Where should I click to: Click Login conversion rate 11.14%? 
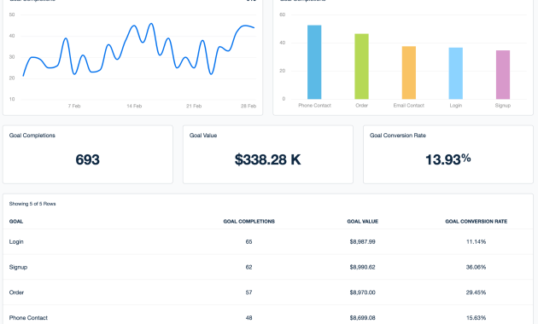477,242
